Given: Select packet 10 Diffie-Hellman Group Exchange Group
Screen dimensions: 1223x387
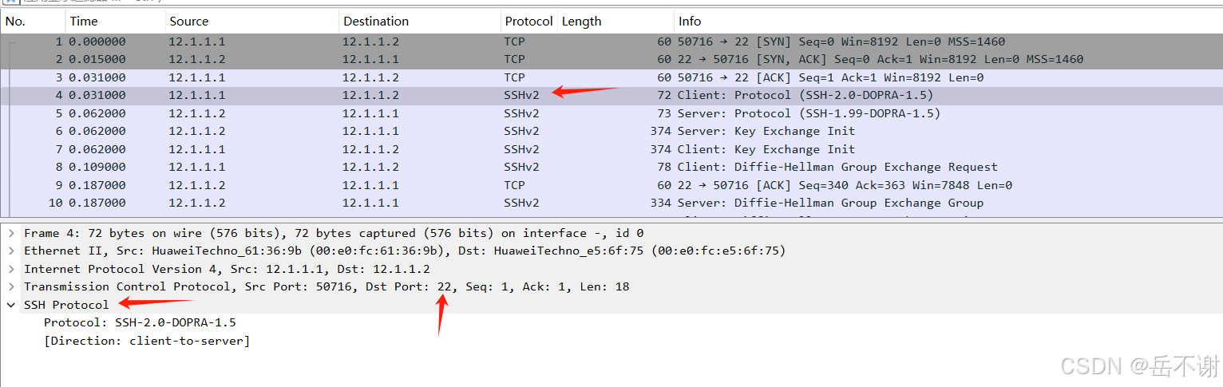Looking at the screenshot, I should coord(611,203).
